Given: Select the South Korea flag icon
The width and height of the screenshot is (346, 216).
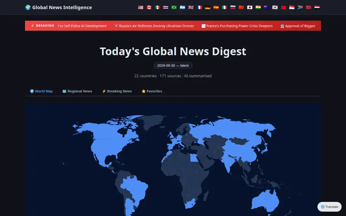Looking at the screenshot, I should 275,7.
